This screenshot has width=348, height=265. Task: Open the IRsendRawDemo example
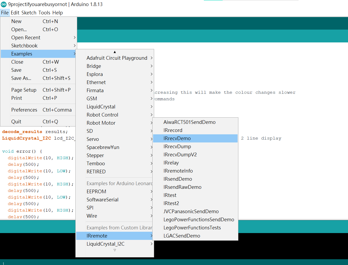click(x=195, y=187)
